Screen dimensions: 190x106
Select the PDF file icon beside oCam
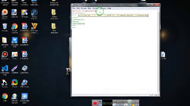point(24,55)
